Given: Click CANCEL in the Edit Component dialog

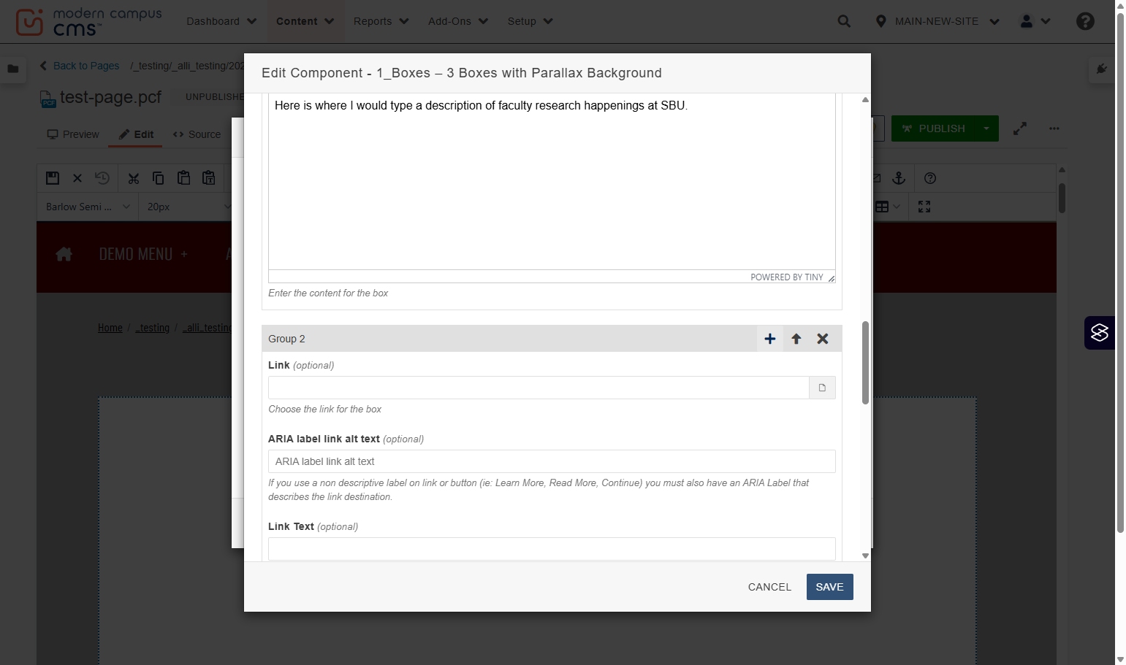Looking at the screenshot, I should pos(769,587).
